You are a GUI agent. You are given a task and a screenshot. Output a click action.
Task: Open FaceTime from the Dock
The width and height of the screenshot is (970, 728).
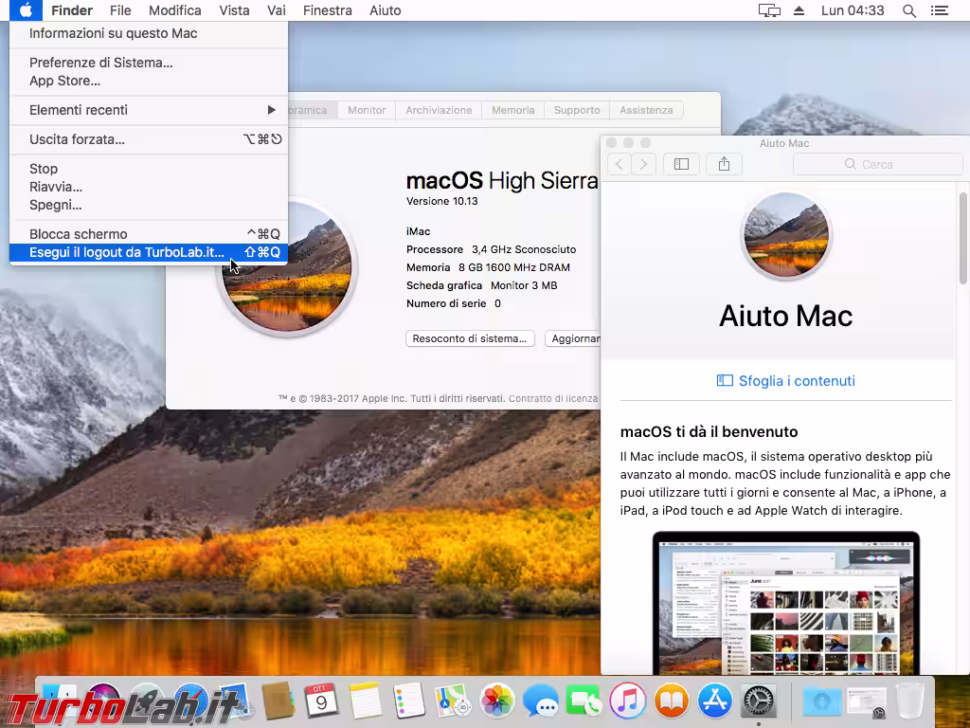(x=584, y=702)
